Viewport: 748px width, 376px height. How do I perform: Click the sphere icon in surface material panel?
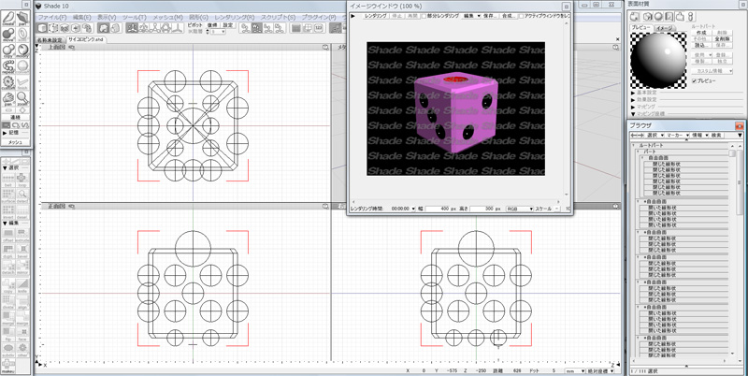coord(657,17)
